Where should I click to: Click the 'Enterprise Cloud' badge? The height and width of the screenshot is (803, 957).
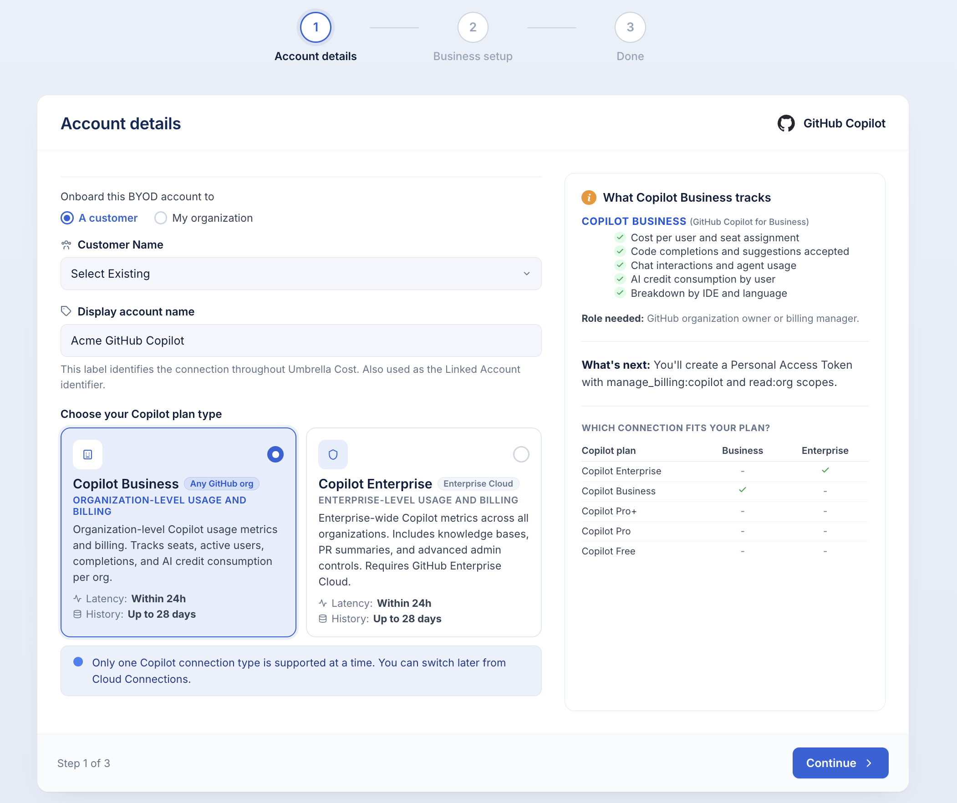click(478, 483)
